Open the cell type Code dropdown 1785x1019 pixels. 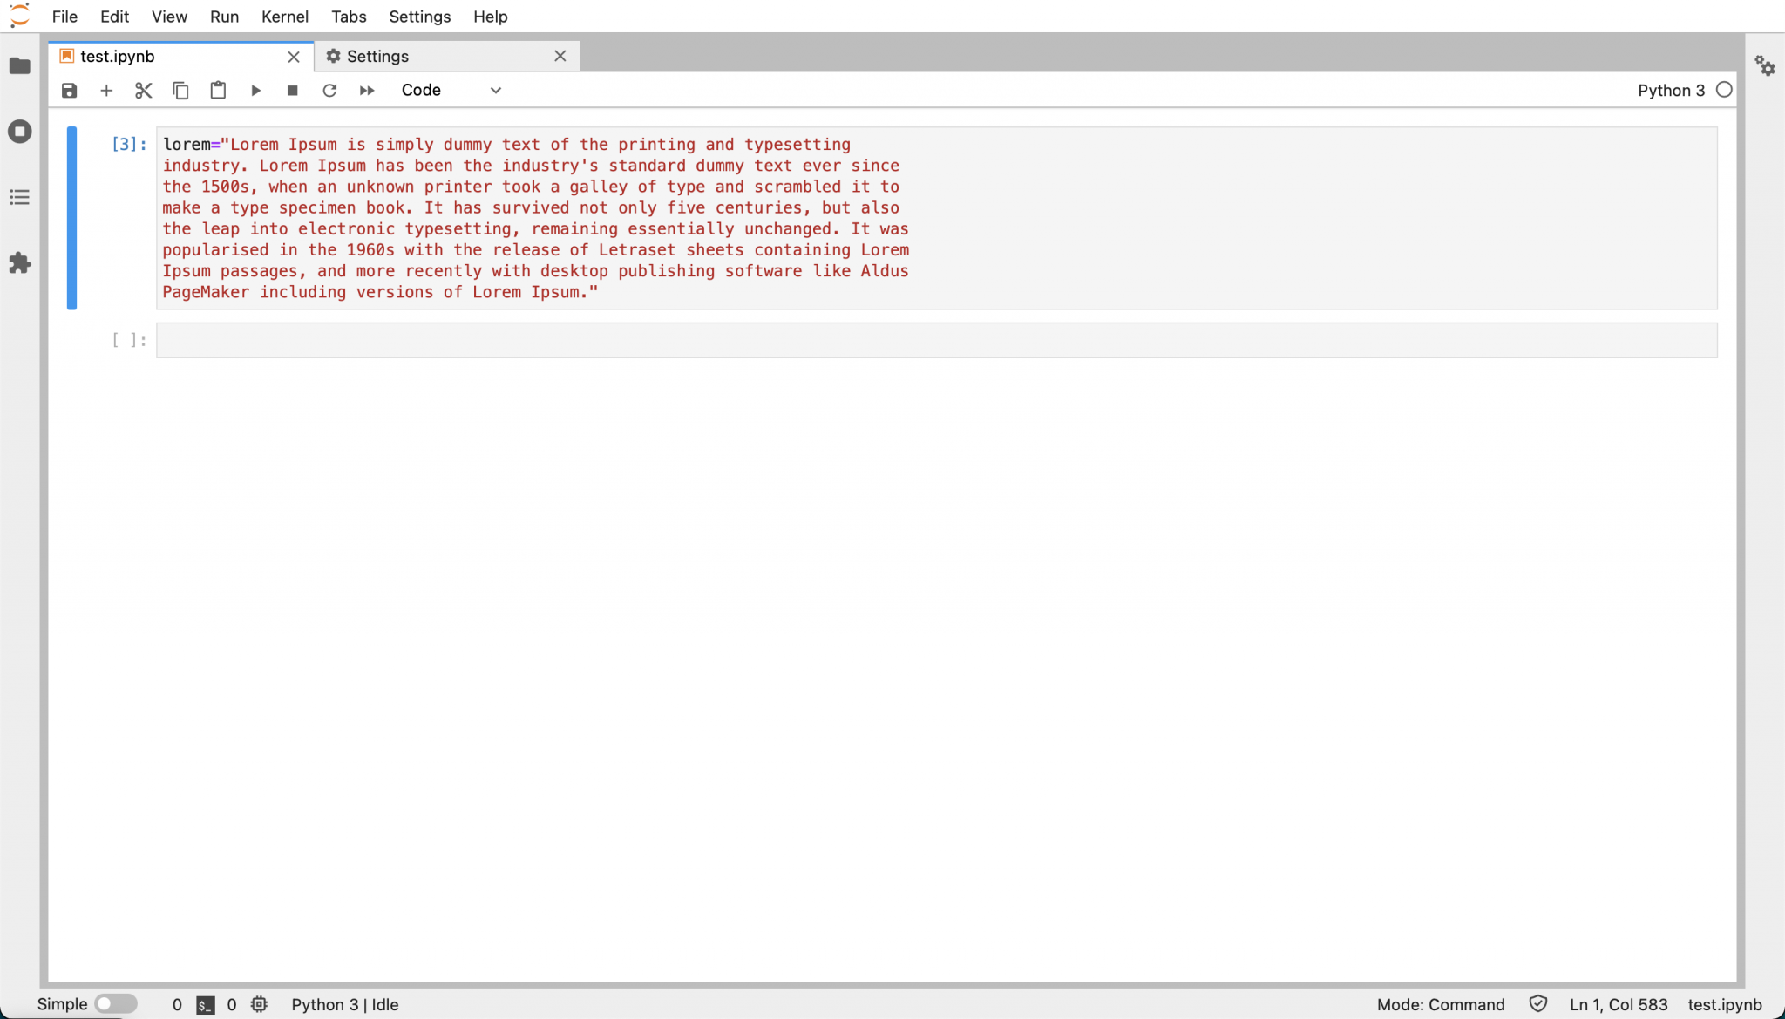[451, 91]
